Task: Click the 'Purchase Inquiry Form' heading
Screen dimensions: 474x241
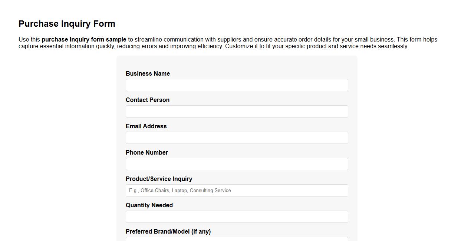Action: coord(67,23)
